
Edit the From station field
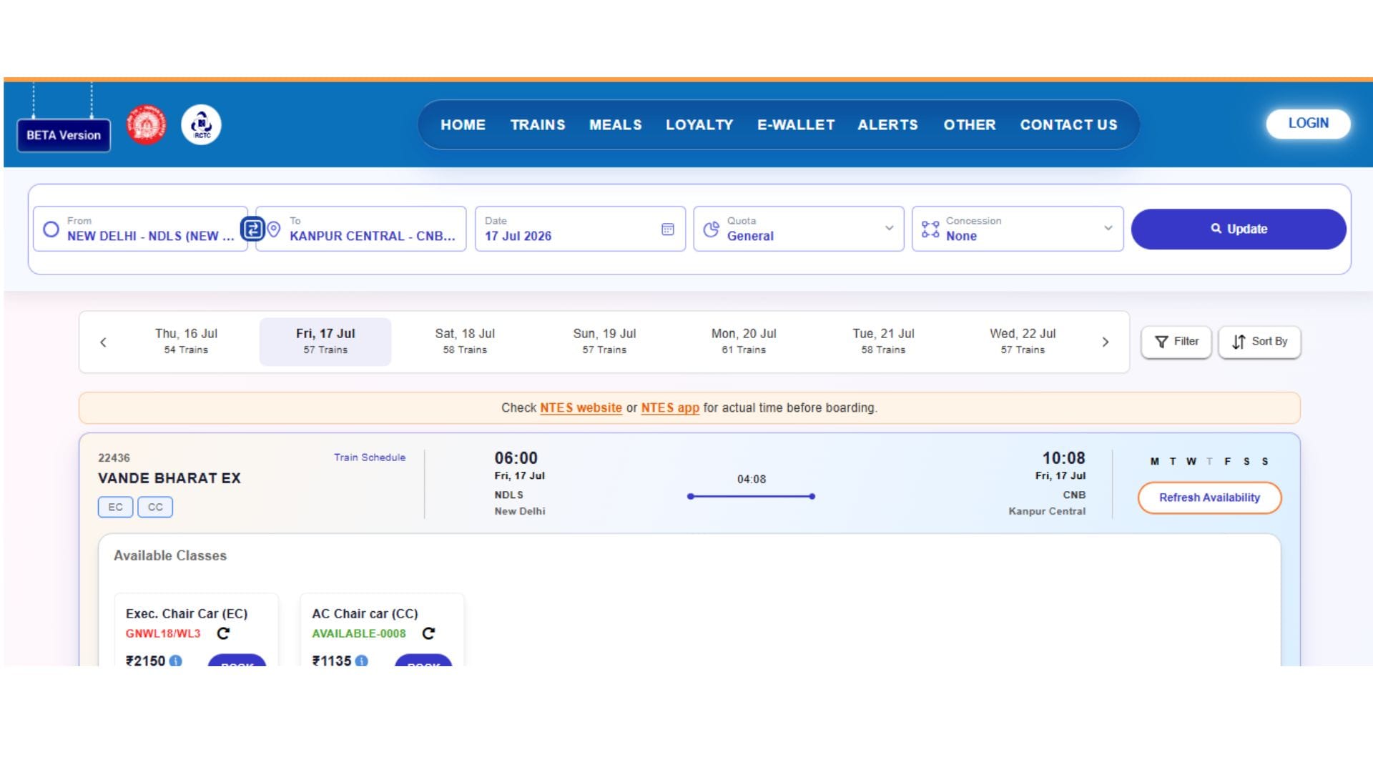tap(140, 229)
